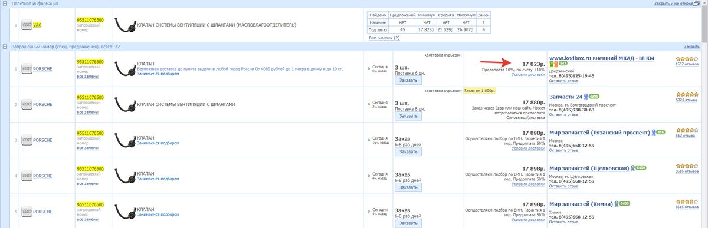Image resolution: width=708 pixels, height=228 pixels.
Task: Open '5324 отзыва' reviews link
Action: click(x=687, y=100)
